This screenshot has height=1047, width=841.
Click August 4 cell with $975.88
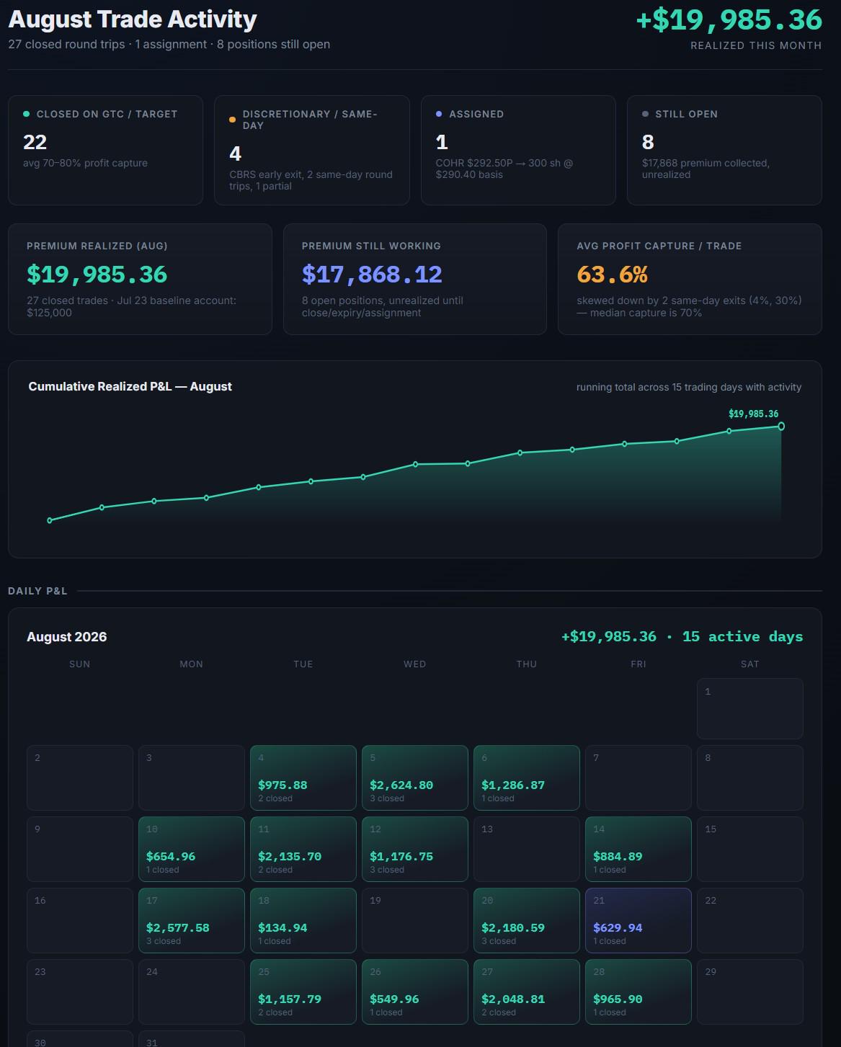[x=303, y=778]
